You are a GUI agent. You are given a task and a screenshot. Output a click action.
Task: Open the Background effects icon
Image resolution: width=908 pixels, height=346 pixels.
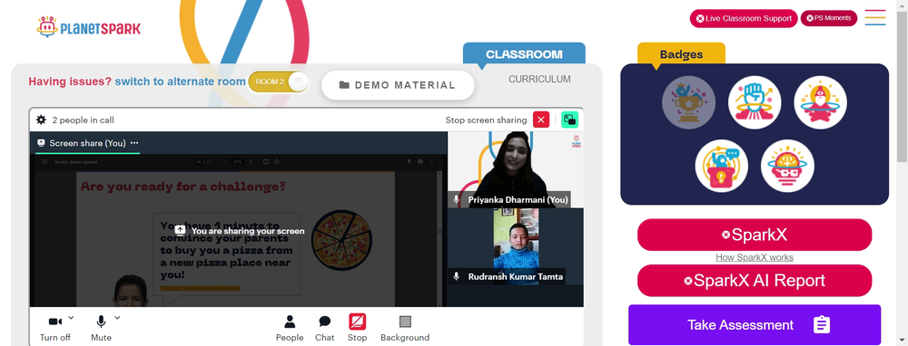click(405, 322)
